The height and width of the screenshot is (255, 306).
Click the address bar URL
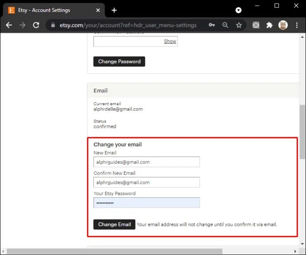[x=128, y=25]
